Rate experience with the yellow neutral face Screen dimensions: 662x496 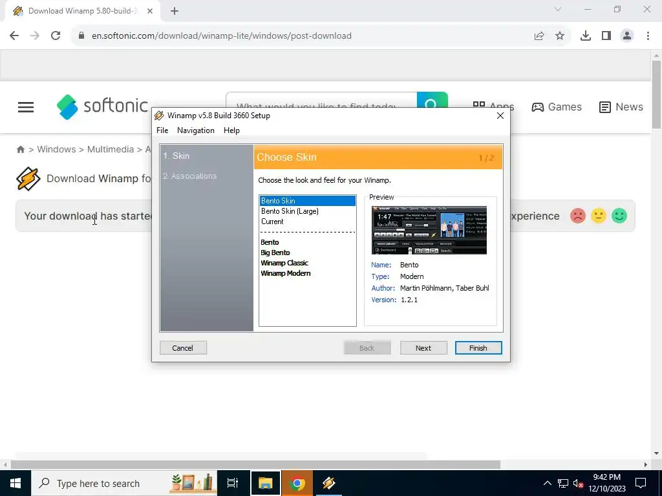pyautogui.click(x=598, y=216)
